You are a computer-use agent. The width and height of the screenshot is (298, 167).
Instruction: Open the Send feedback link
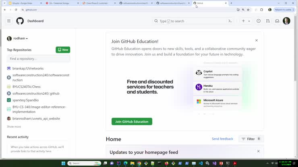[222, 139]
